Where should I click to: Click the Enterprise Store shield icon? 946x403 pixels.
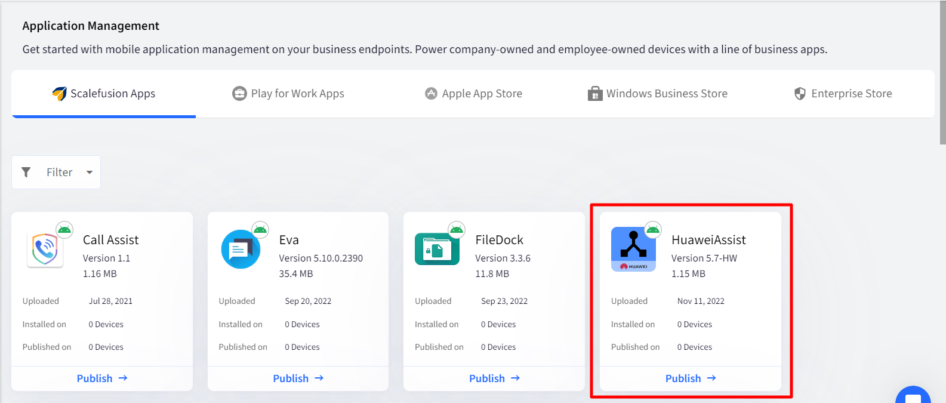coord(800,94)
